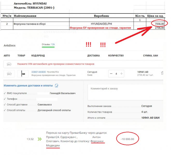Open product code 338014X800 link

click(38, 72)
